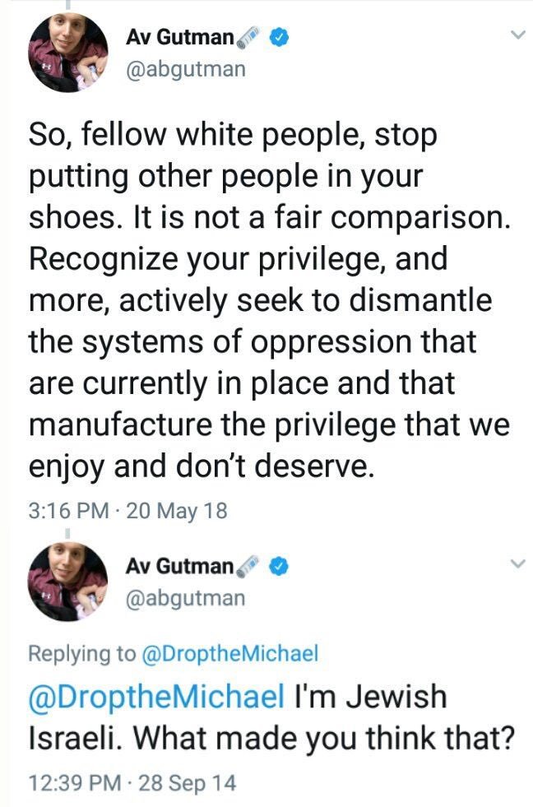Open the second tweet's profile avatar
This screenshot has height=807, width=533.
[x=67, y=581]
